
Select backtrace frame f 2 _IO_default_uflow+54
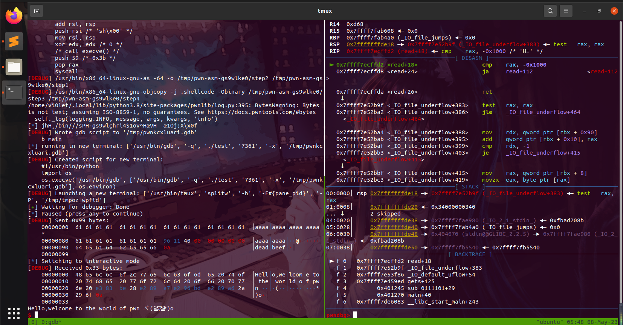tap(406, 275)
